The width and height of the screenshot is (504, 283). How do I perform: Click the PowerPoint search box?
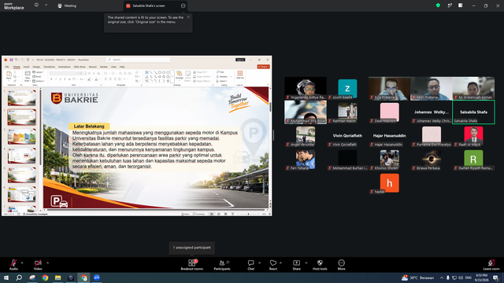(139, 60)
